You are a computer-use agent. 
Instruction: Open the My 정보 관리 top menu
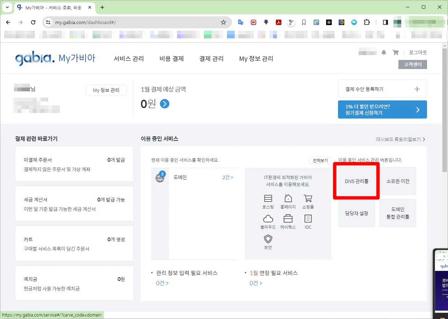tap(256, 59)
